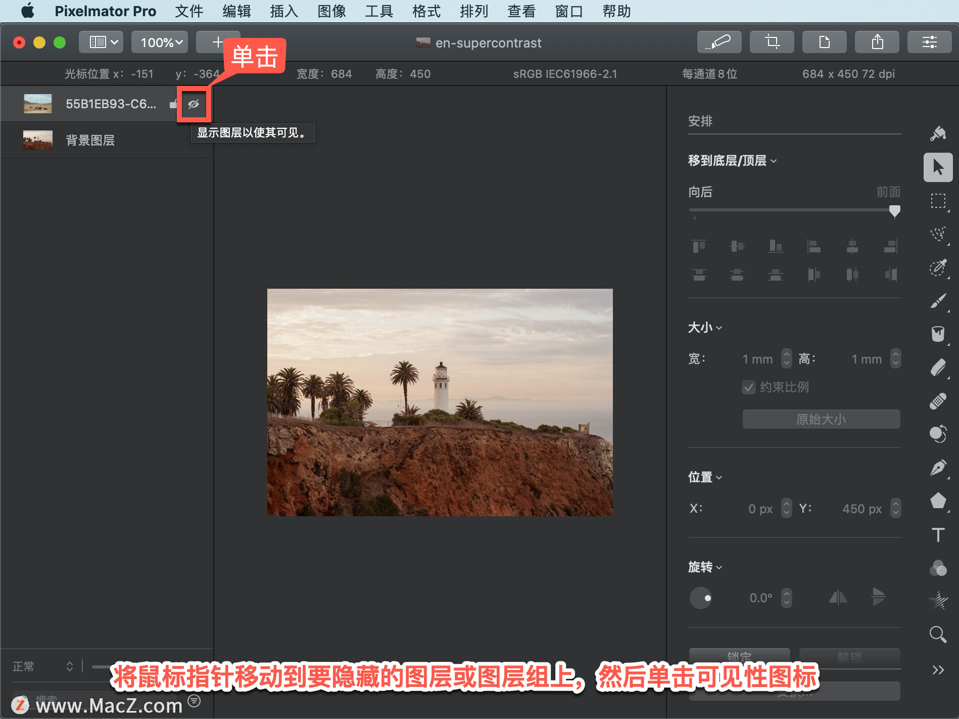Select the Erase tool
This screenshot has height=719, width=959.
coord(938,368)
